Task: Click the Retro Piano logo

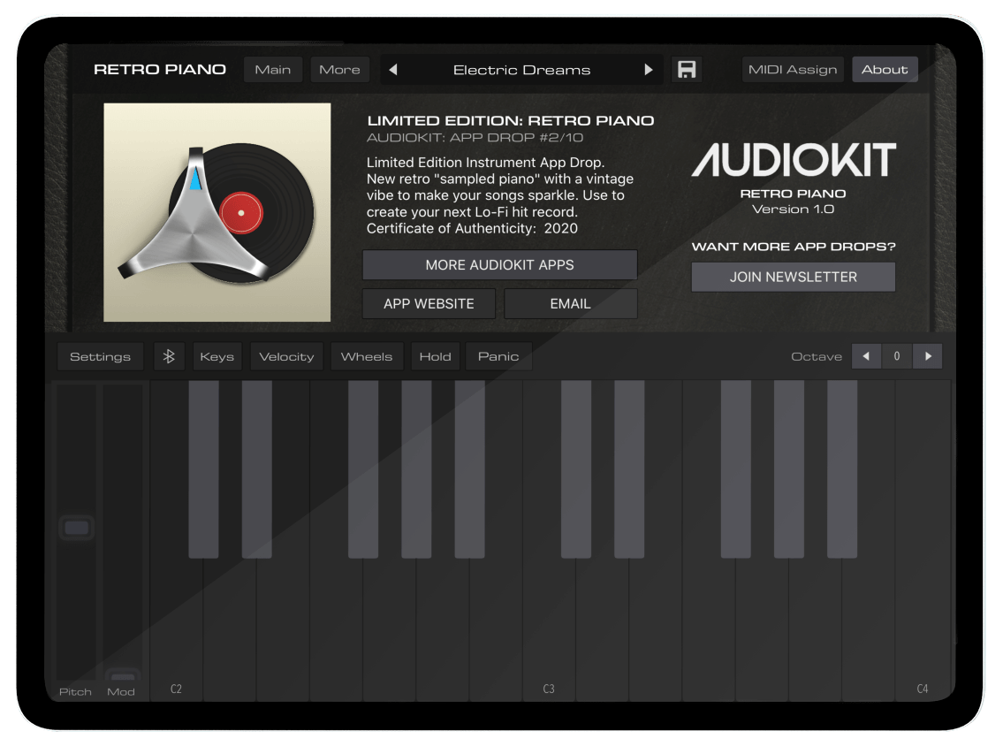Action: (160, 69)
